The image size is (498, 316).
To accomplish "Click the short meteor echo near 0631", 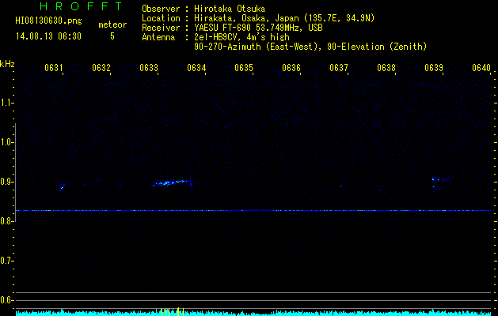I will [62, 186].
